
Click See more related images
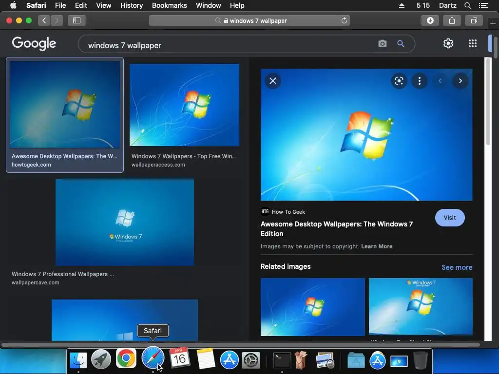point(457,267)
